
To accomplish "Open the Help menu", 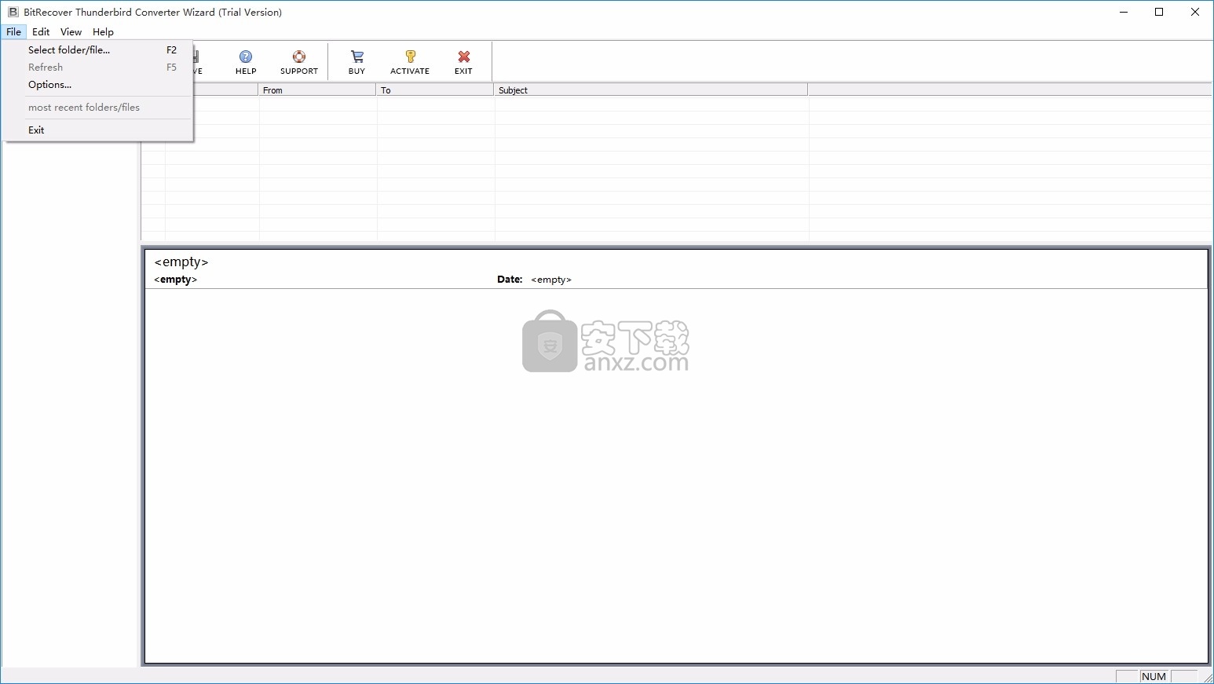I will click(x=103, y=32).
